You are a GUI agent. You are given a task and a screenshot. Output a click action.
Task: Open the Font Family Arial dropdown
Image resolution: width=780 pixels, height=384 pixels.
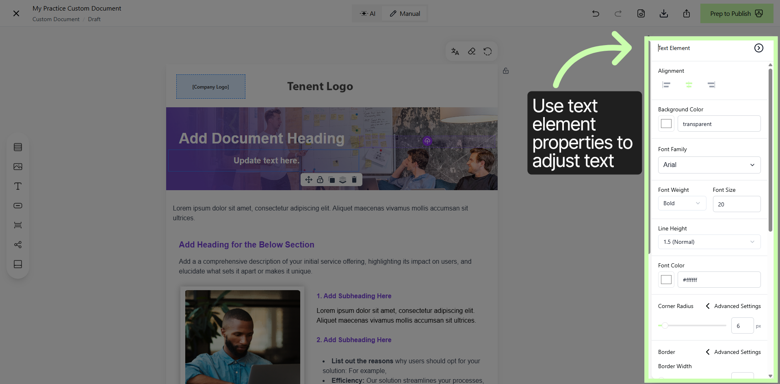tap(709, 165)
